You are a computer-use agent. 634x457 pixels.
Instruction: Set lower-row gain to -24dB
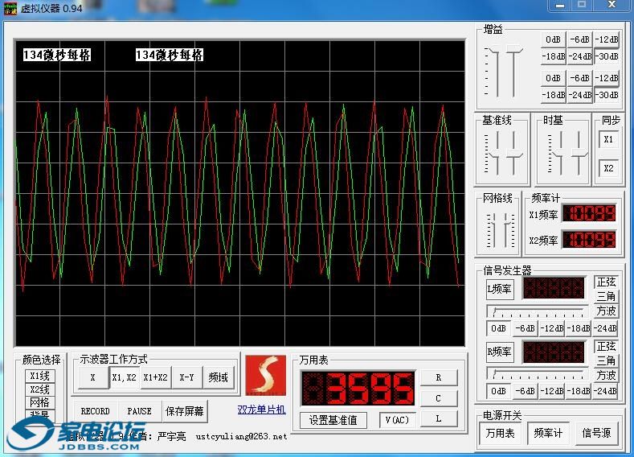[580, 95]
